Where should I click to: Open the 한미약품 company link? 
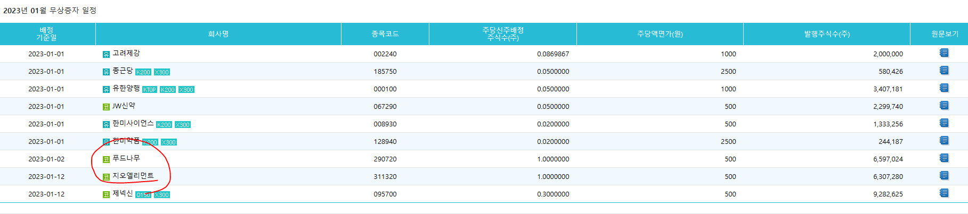(126, 141)
